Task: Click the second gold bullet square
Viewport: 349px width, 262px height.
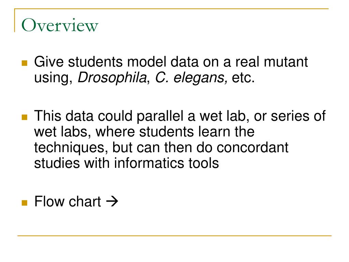Action: point(25,117)
